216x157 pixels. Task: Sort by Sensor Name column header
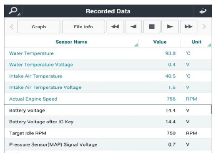(71, 42)
